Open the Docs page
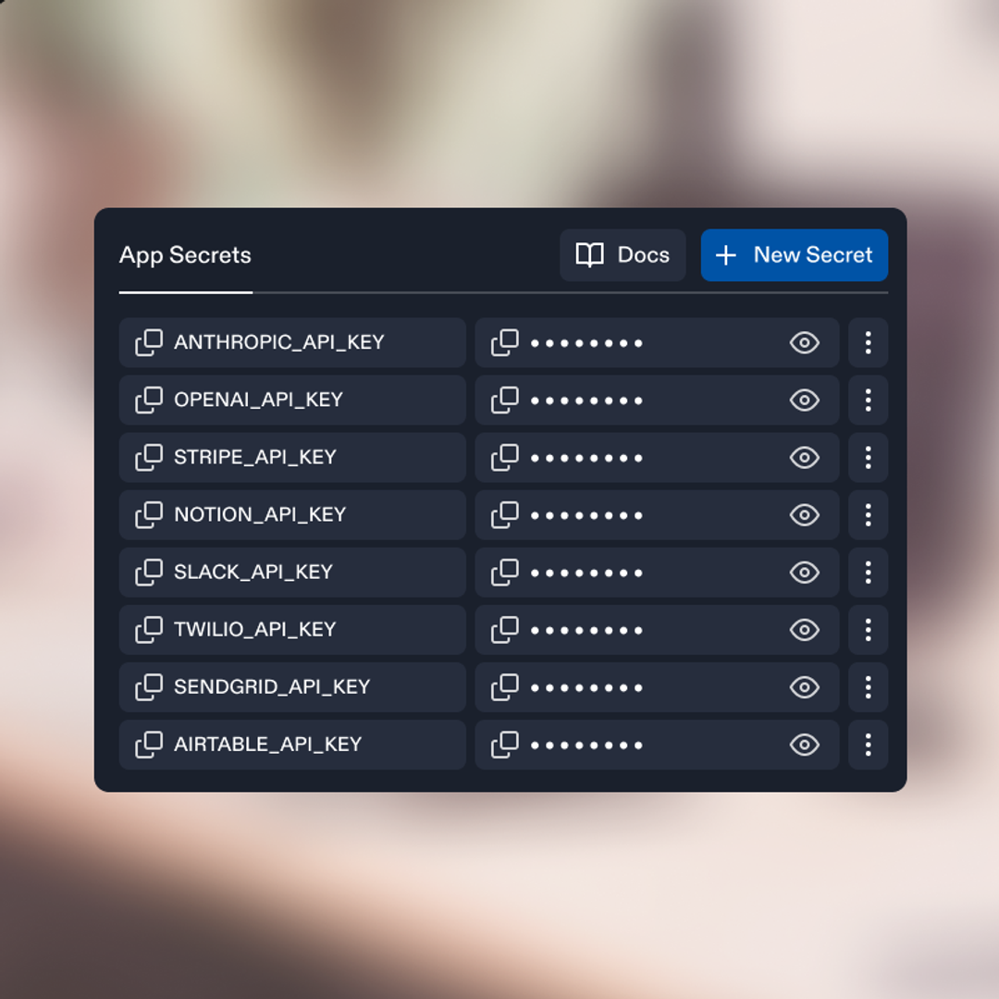The width and height of the screenshot is (999, 999). (623, 255)
